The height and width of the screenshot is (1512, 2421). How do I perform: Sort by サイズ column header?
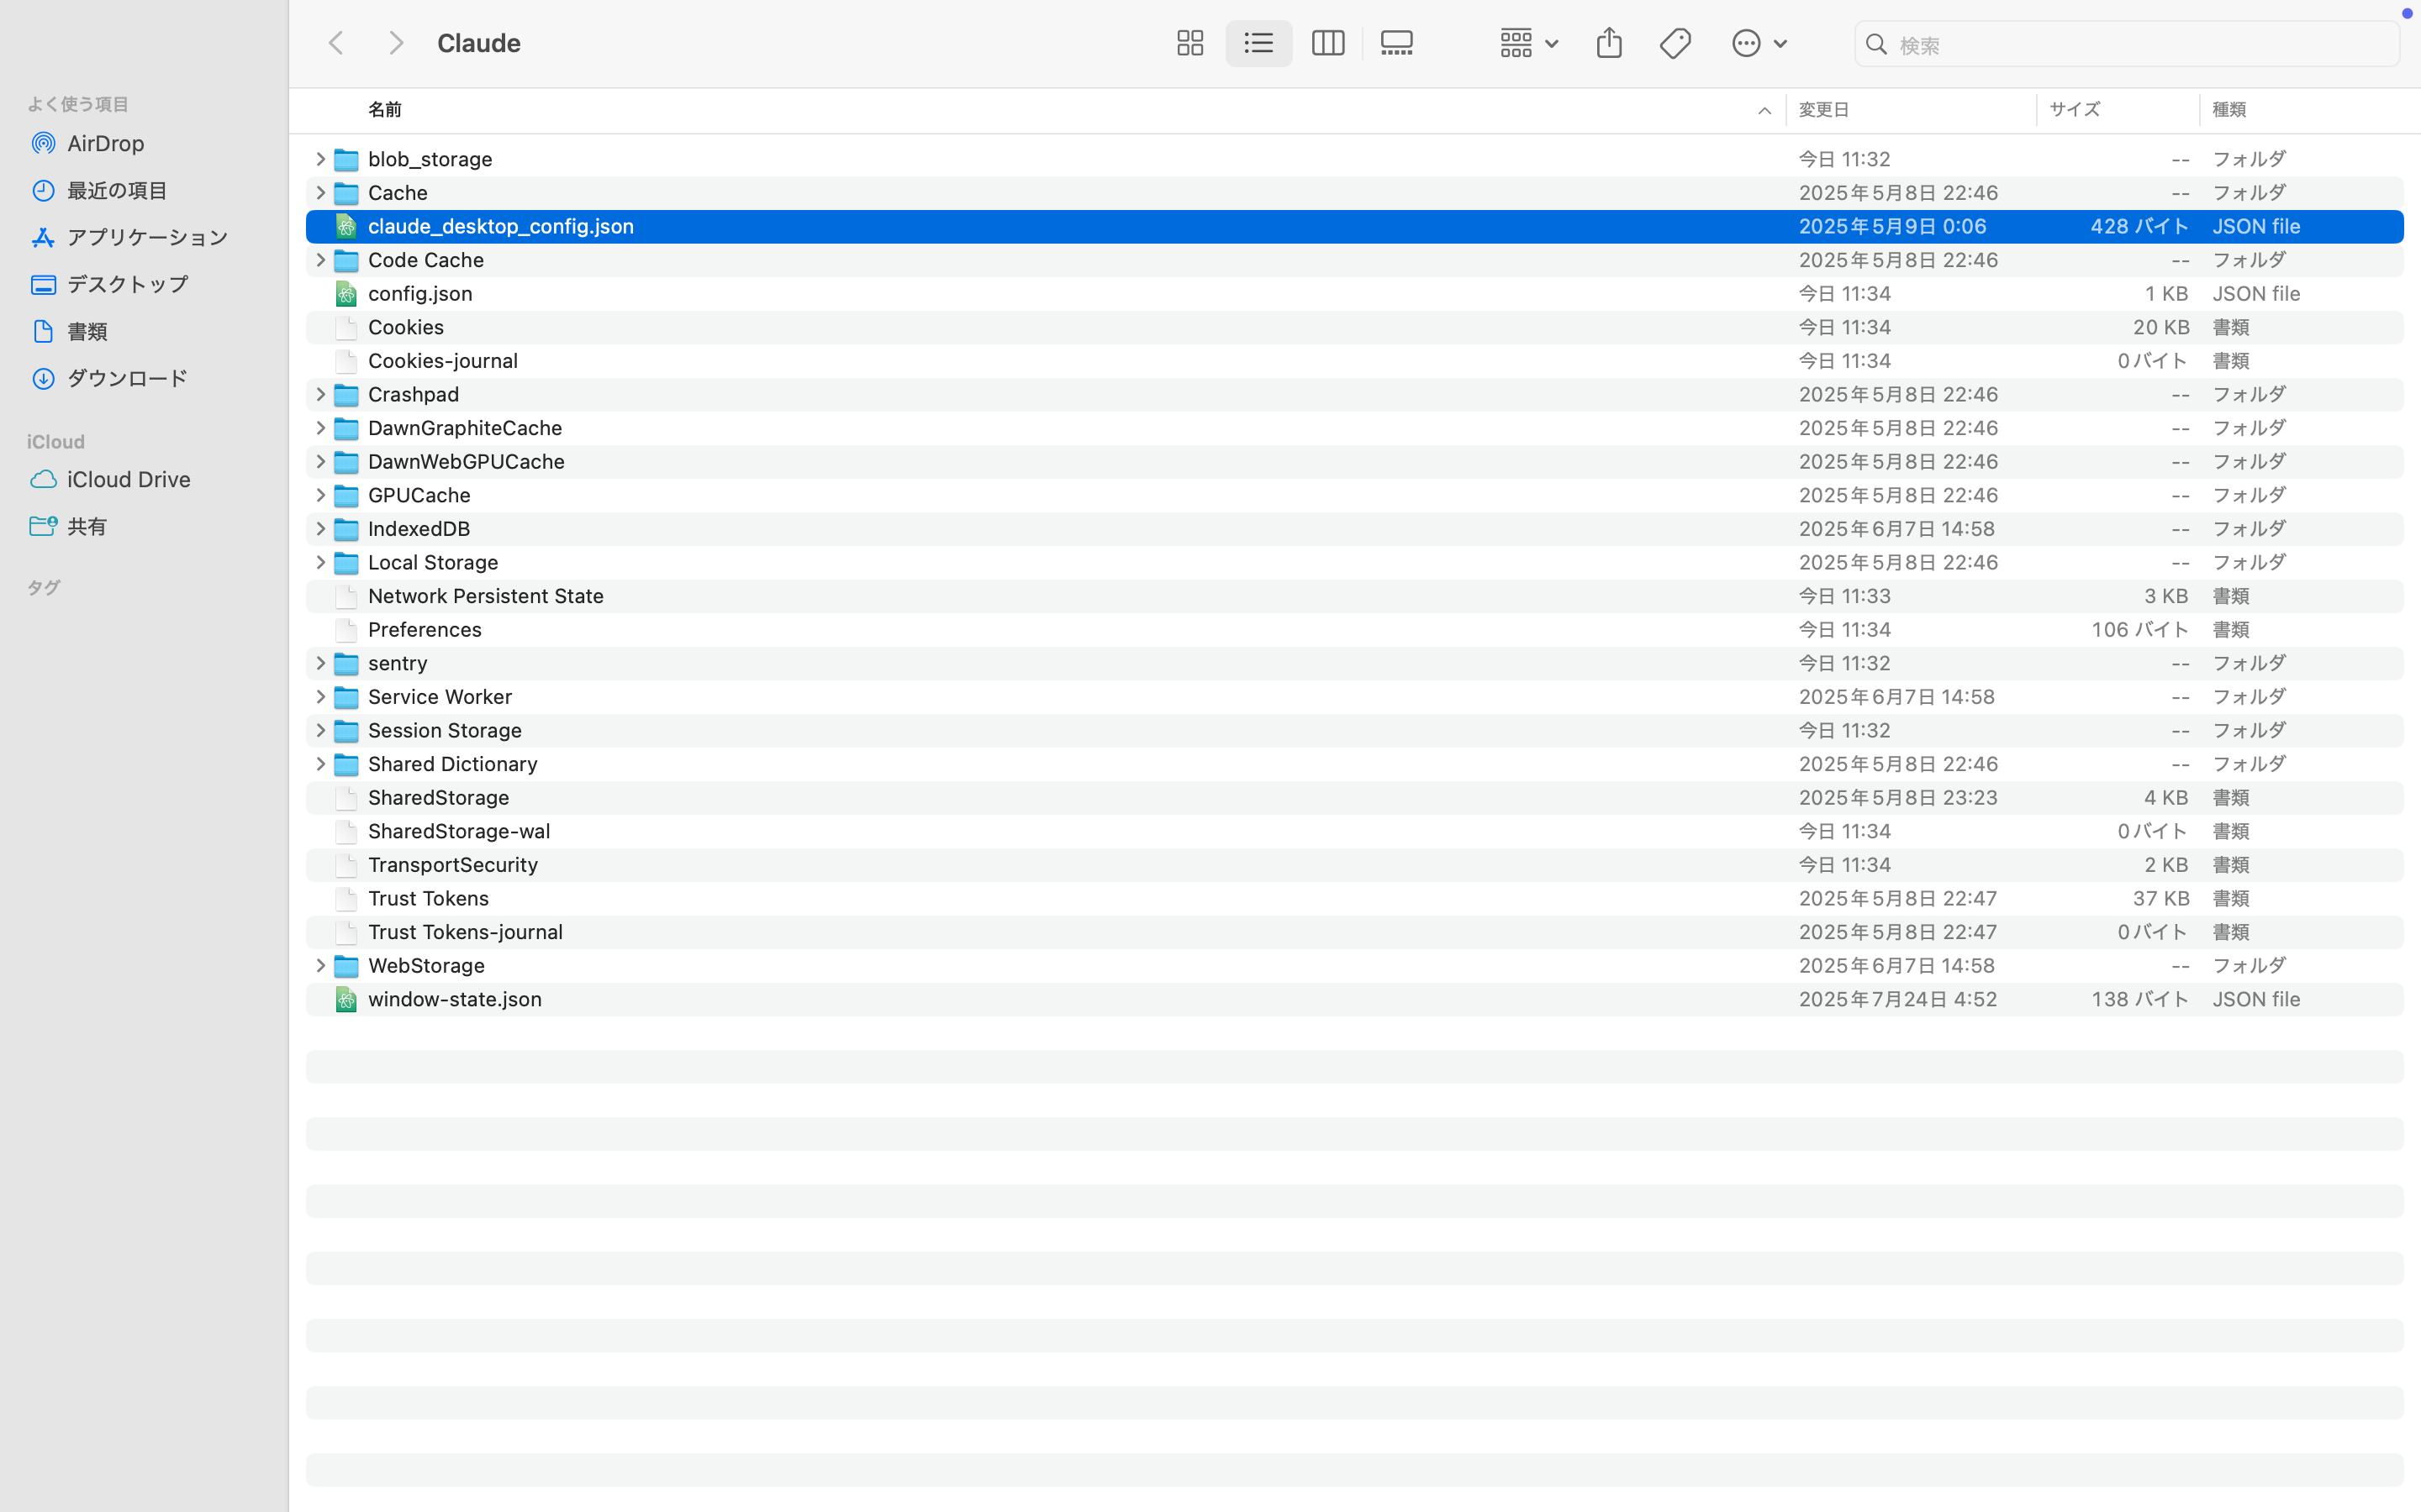[x=2074, y=110]
